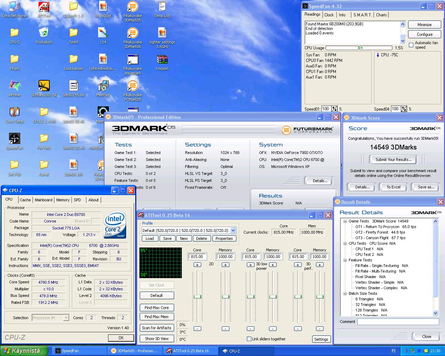The height and width of the screenshot is (356, 445).
Task: Open the Uusi kansio folder
Action: coord(73,63)
